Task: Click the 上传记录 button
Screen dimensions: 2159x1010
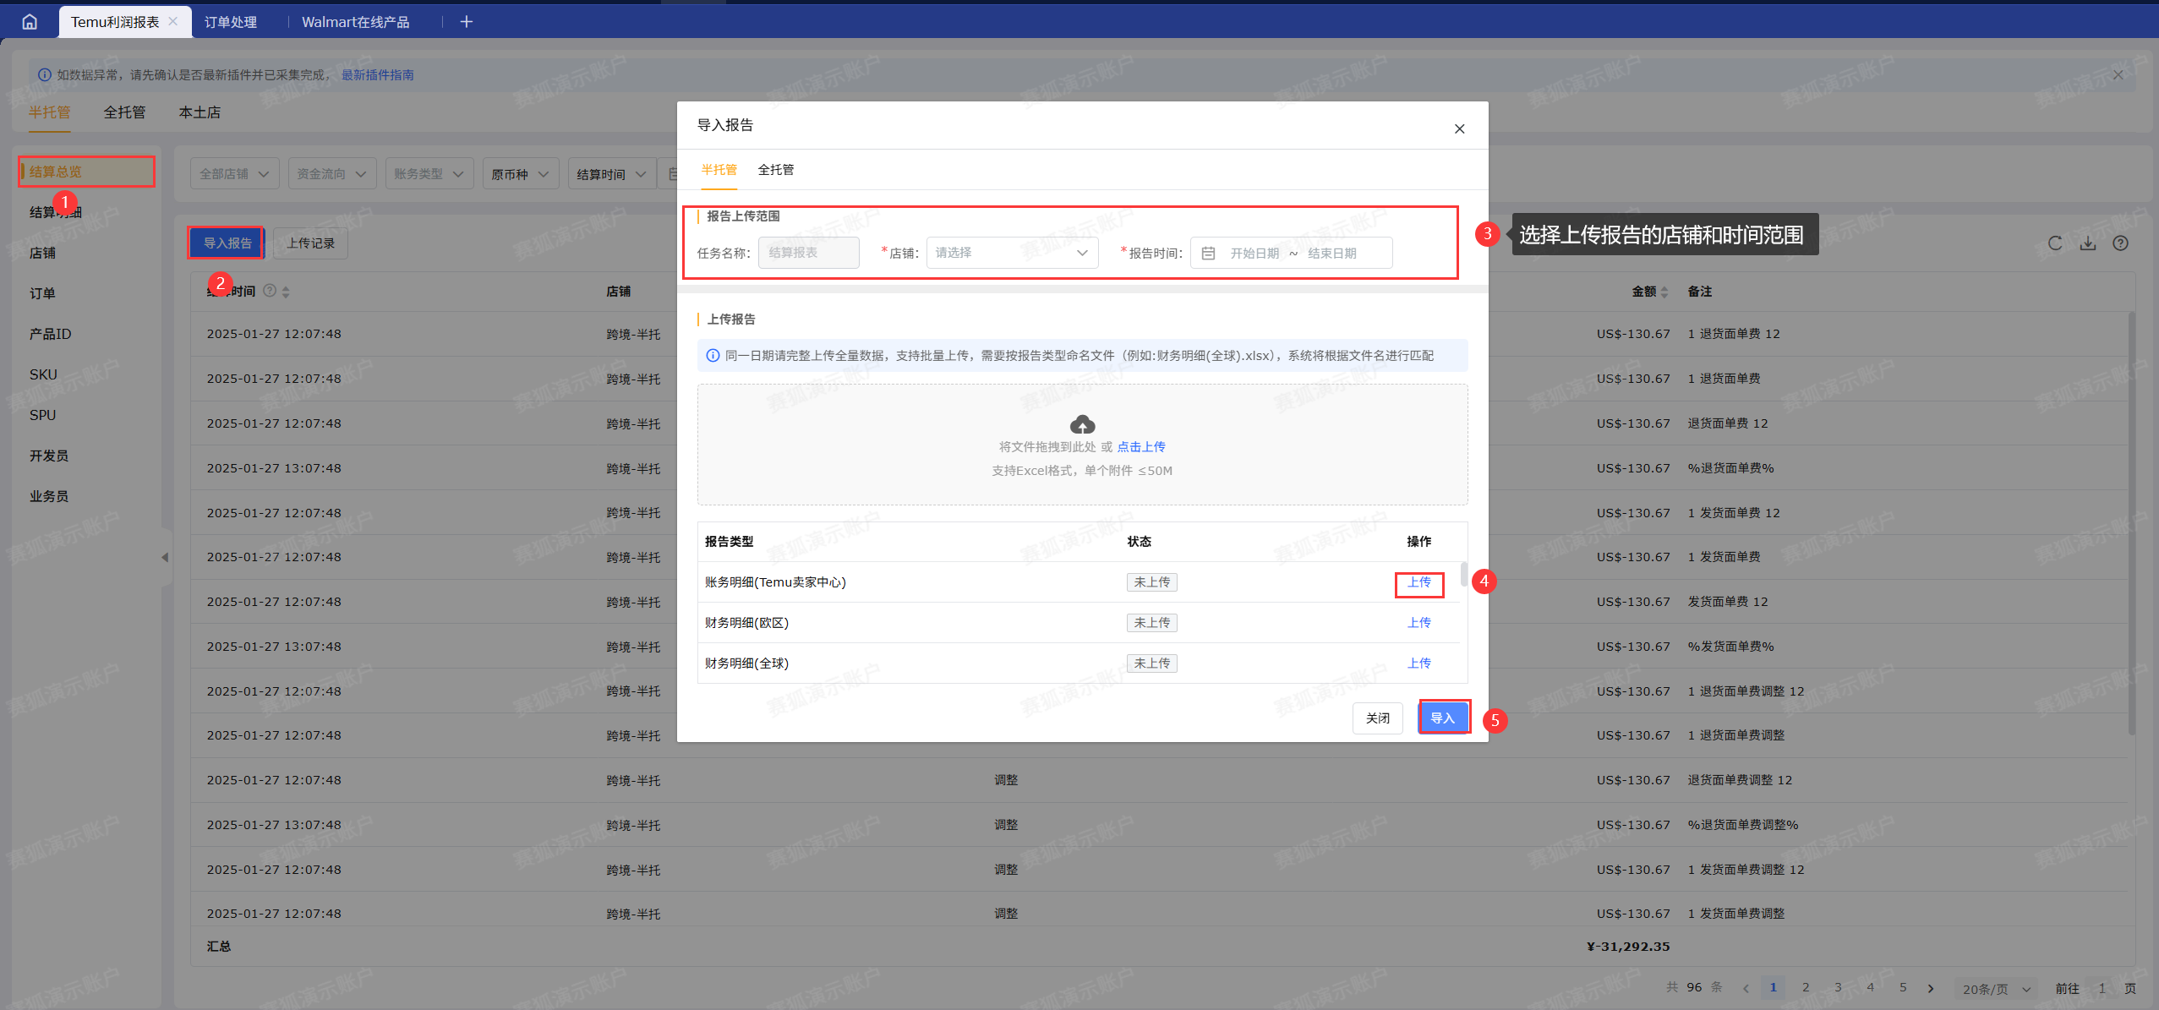Action: [310, 243]
